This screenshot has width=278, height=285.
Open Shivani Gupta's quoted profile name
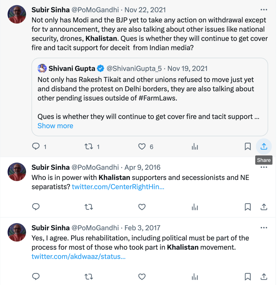coord(72,69)
